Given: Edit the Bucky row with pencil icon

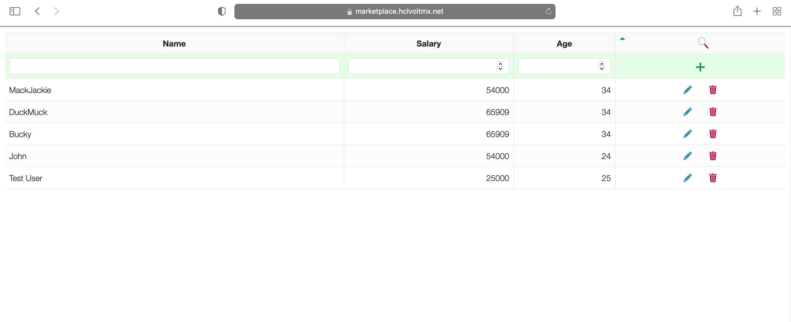Looking at the screenshot, I should (x=687, y=134).
